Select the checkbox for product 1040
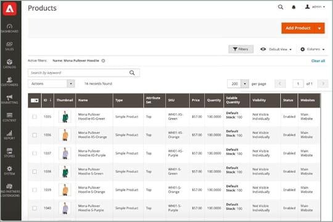Image resolution: width=333 pixels, height=222 pixels. pos(35,208)
